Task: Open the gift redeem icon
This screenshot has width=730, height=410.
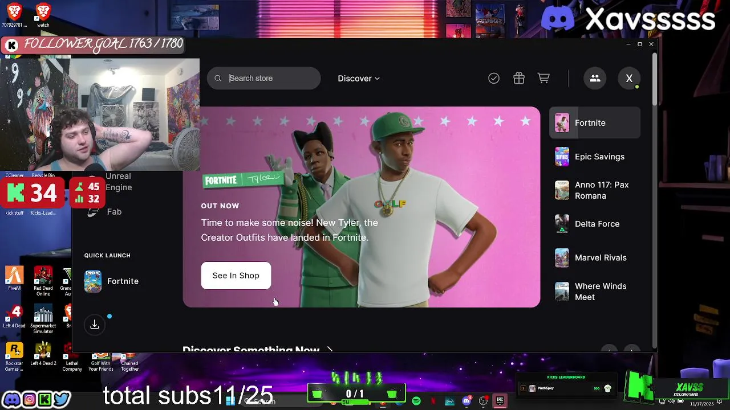Action: click(x=518, y=79)
